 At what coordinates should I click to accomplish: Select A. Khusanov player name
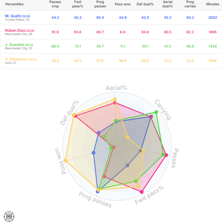click(x=16, y=59)
